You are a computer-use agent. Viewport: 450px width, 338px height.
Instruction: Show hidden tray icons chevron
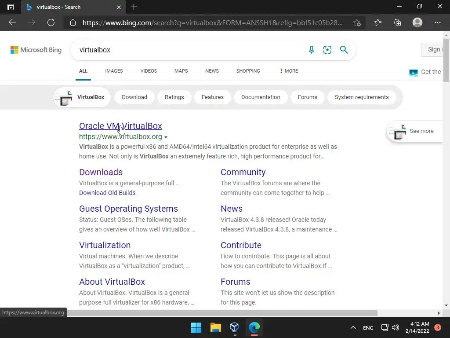pyautogui.click(x=353, y=327)
